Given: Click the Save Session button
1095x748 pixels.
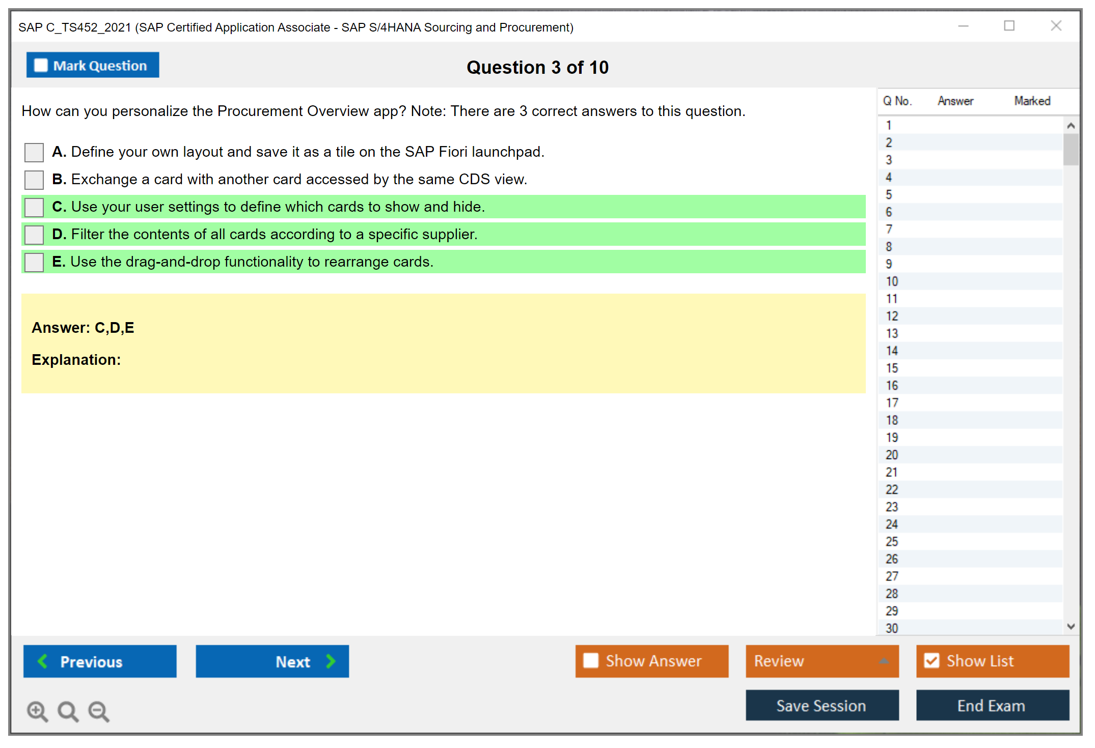Looking at the screenshot, I should (822, 705).
